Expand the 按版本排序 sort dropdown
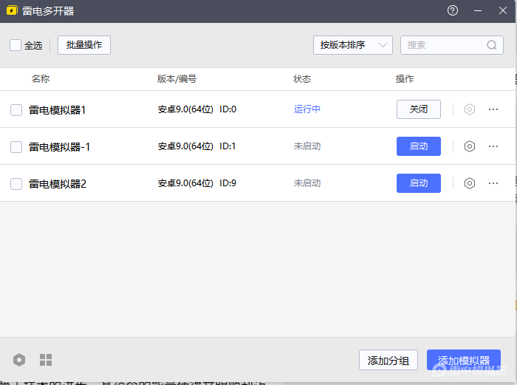The width and height of the screenshot is (517, 385). (352, 45)
